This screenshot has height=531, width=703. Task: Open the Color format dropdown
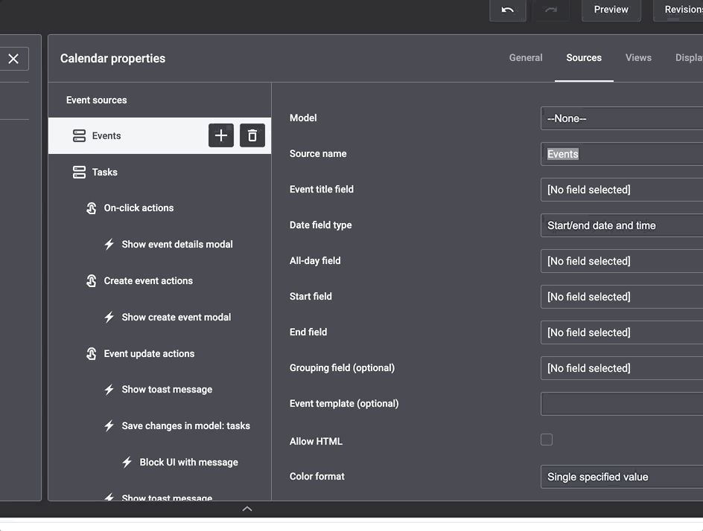point(622,477)
